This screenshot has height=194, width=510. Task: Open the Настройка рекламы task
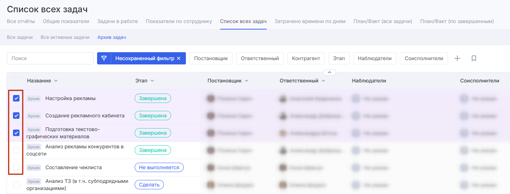click(70, 98)
